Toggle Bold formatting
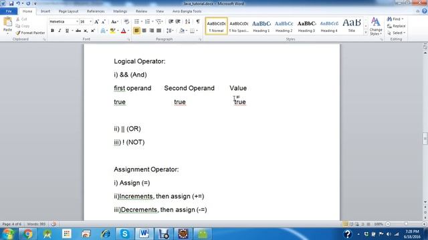 [52, 31]
